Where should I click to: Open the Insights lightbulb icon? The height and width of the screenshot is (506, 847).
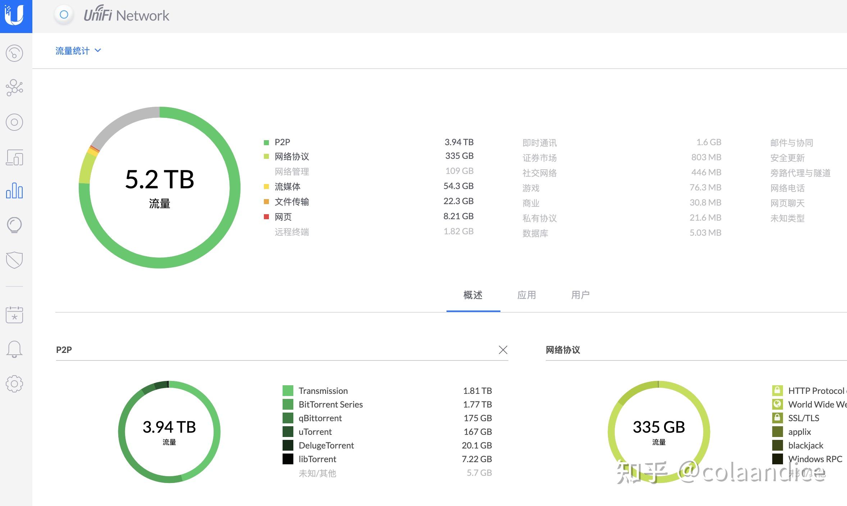coord(14,225)
